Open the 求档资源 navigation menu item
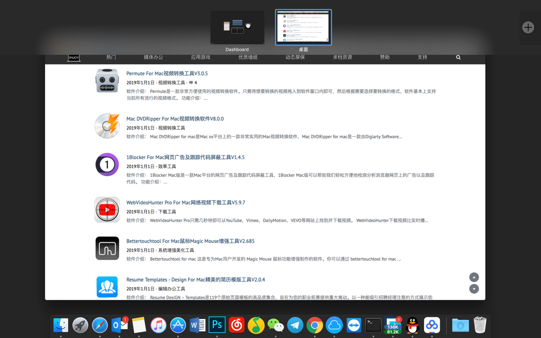 click(x=342, y=57)
